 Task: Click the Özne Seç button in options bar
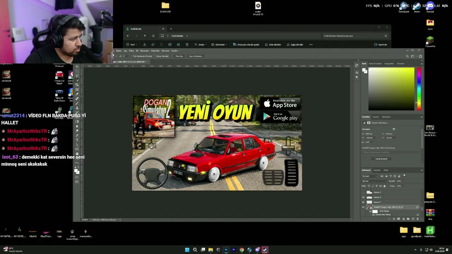(x=179, y=56)
